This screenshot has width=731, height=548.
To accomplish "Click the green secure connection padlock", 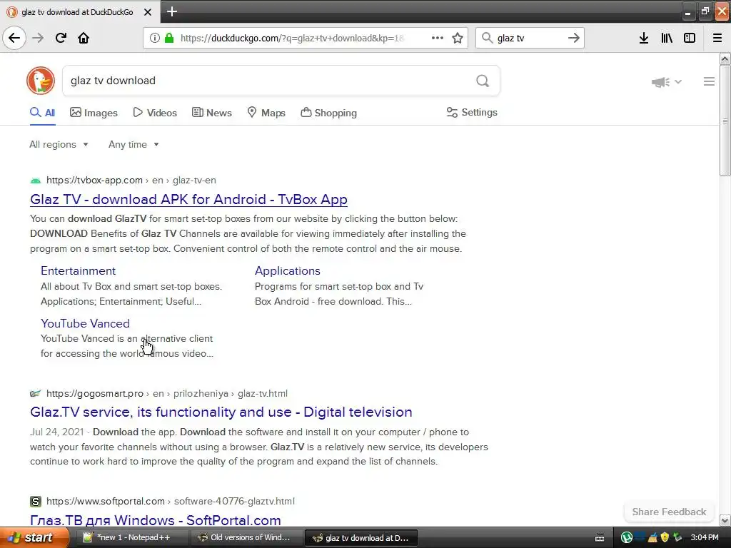I will click(168, 38).
